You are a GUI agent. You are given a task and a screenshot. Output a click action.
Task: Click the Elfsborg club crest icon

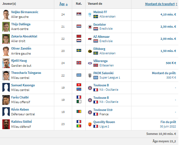click(x=90, y=51)
